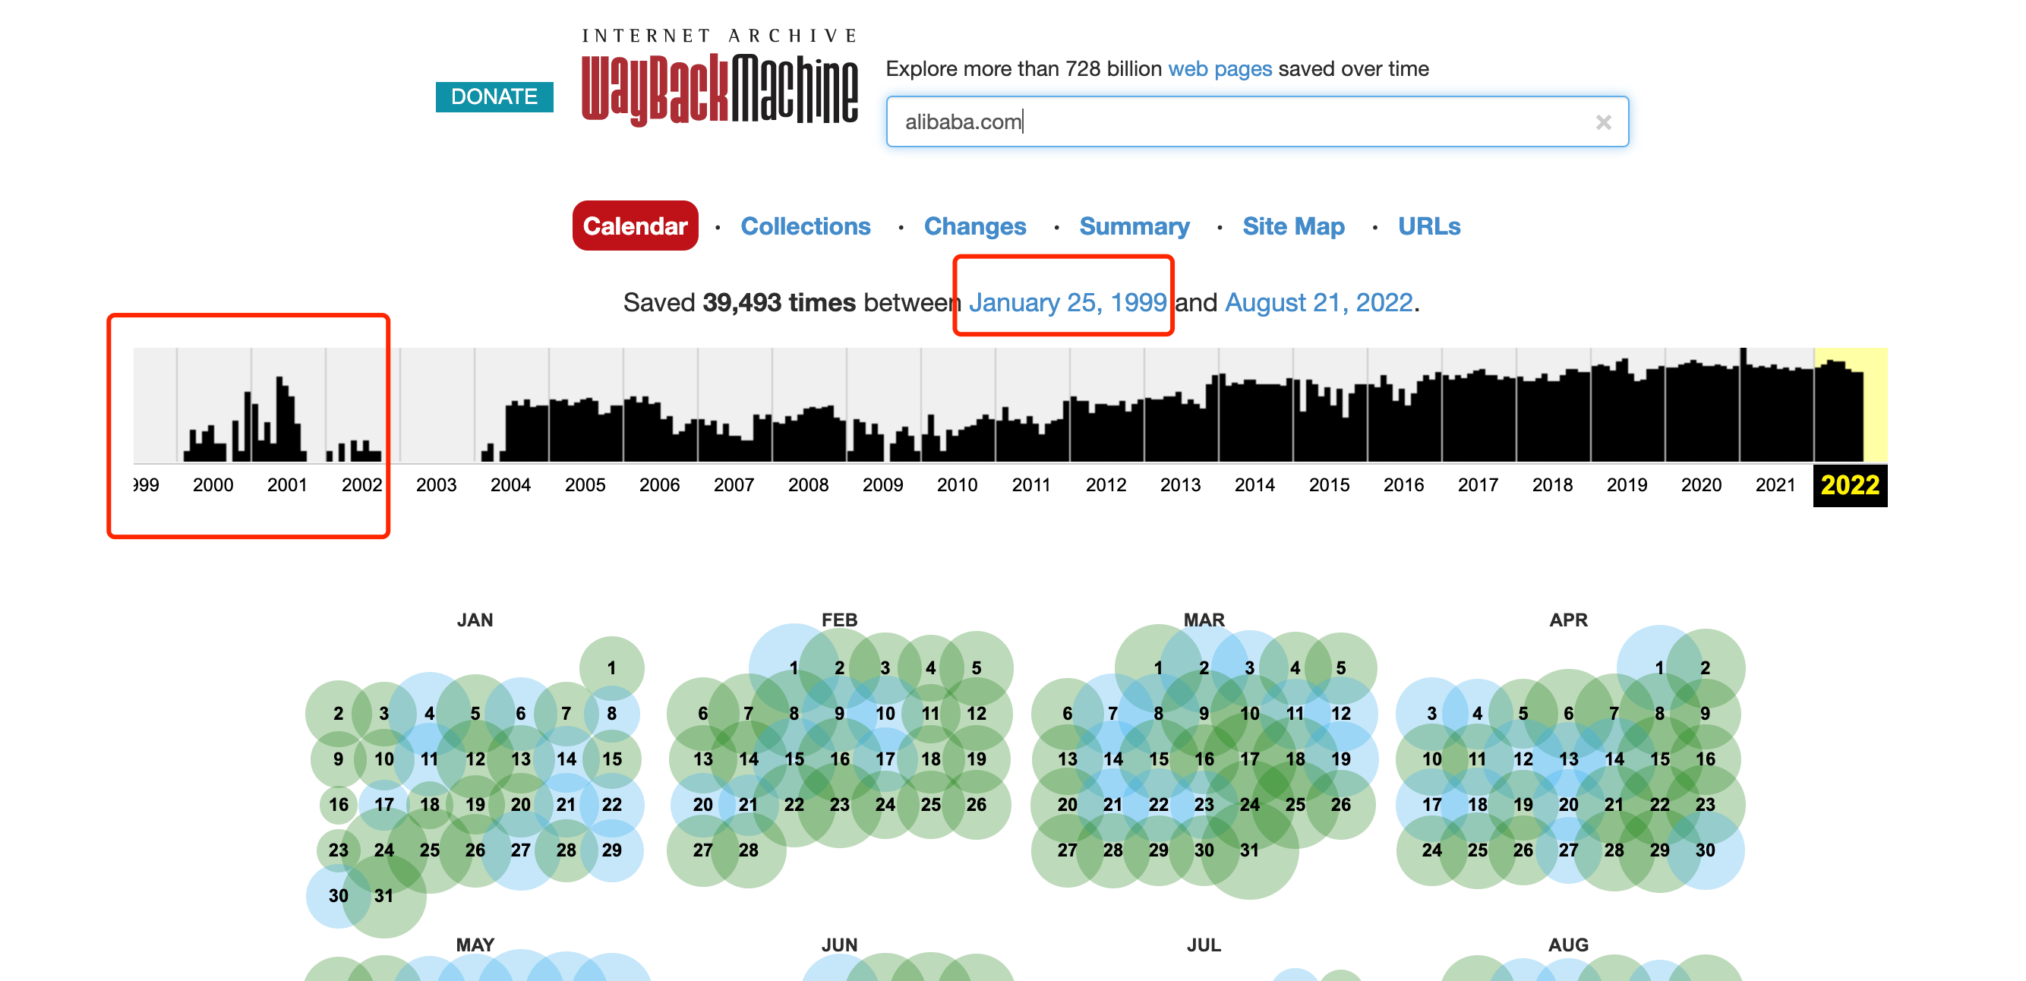The image size is (2026, 981).
Task: Open April 13 snapshot bubble
Action: pos(1567,759)
